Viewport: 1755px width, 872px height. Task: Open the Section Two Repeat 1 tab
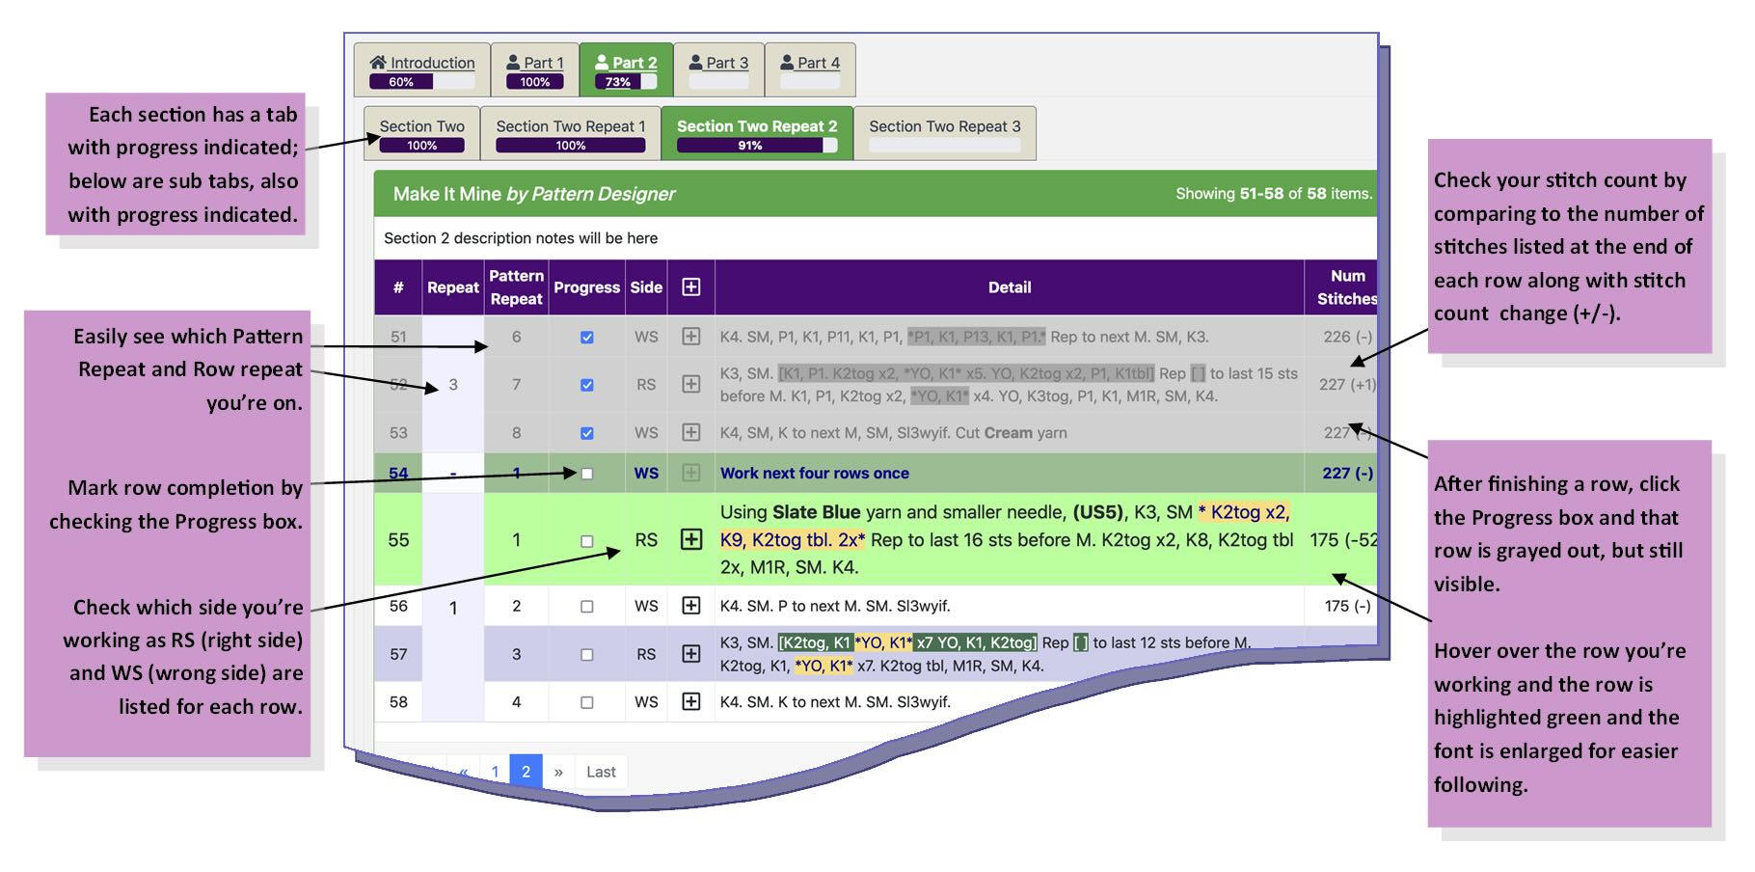[570, 126]
